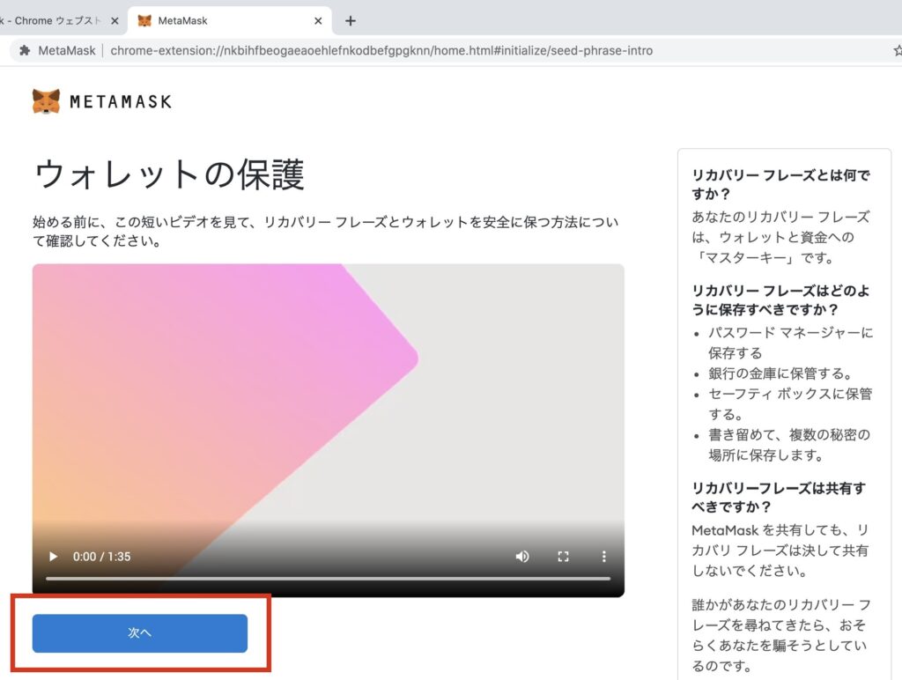902x680 pixels.
Task: Click the リカバリーフレーズは共有すべきですか？ heading
Action: point(779,498)
